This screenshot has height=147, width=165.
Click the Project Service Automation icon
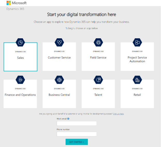click(x=137, y=42)
